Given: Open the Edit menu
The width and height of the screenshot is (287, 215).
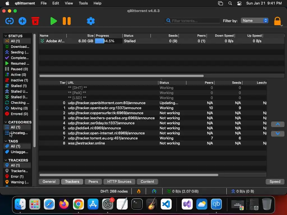Looking at the screenshot, I should pyautogui.click(x=56, y=3).
